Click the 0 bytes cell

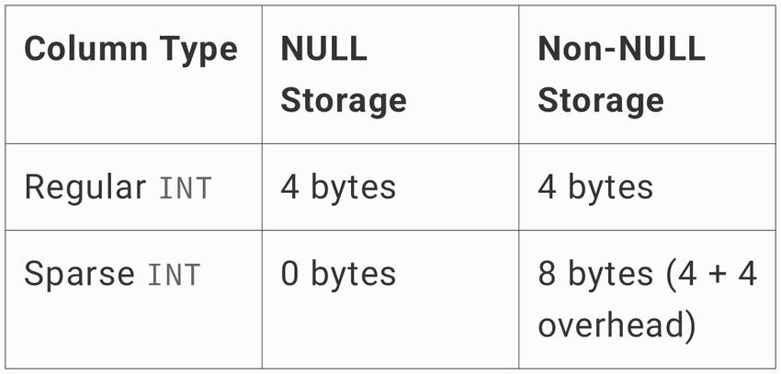pos(390,300)
